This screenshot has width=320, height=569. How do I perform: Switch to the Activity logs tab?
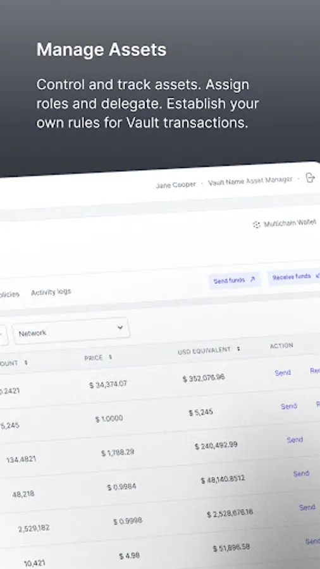coord(51,292)
